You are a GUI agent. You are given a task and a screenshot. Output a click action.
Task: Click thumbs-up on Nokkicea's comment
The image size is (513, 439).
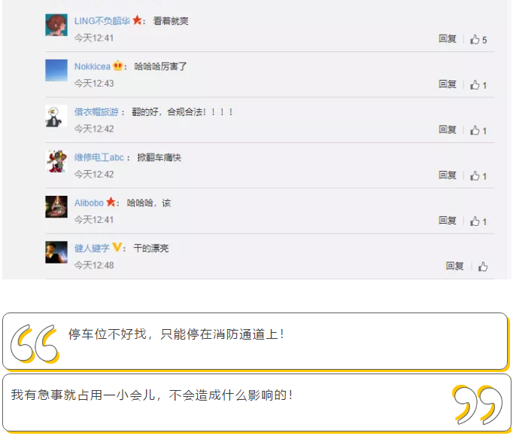pos(478,85)
